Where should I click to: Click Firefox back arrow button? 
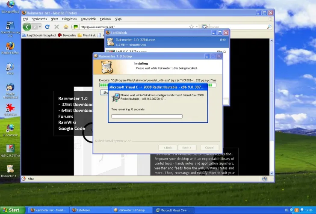[x=27, y=27]
